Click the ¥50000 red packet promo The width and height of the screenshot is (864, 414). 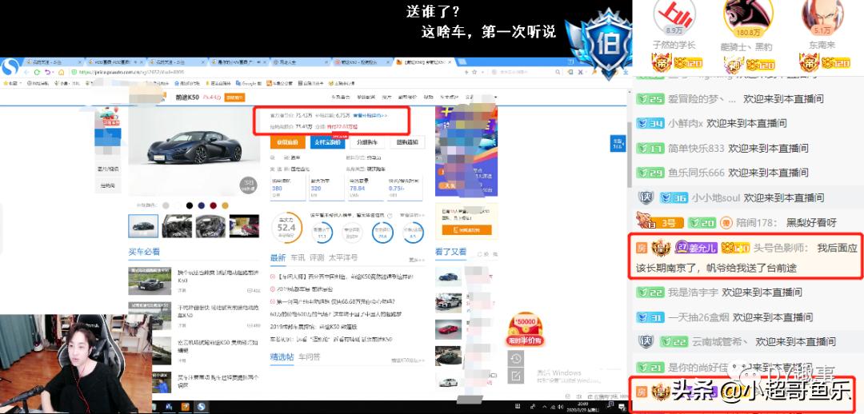525,330
